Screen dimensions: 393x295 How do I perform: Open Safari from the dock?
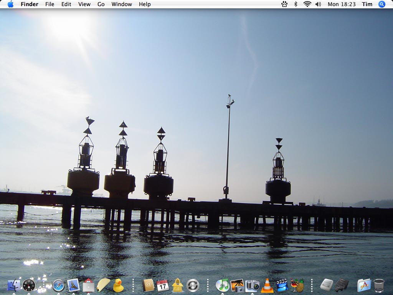point(58,285)
